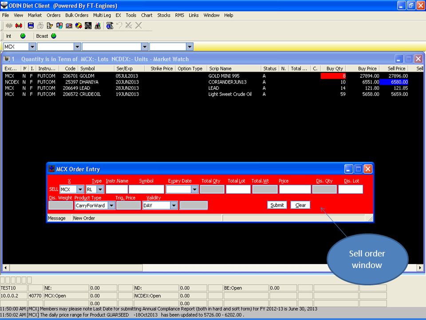The image size is (426, 320).
Task: Click the Ser/Exp column header
Action: pyautogui.click(x=129, y=68)
